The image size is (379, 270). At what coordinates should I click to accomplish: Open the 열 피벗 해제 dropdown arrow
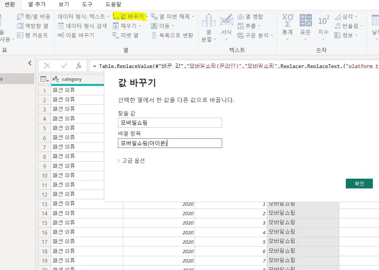pos(193,17)
